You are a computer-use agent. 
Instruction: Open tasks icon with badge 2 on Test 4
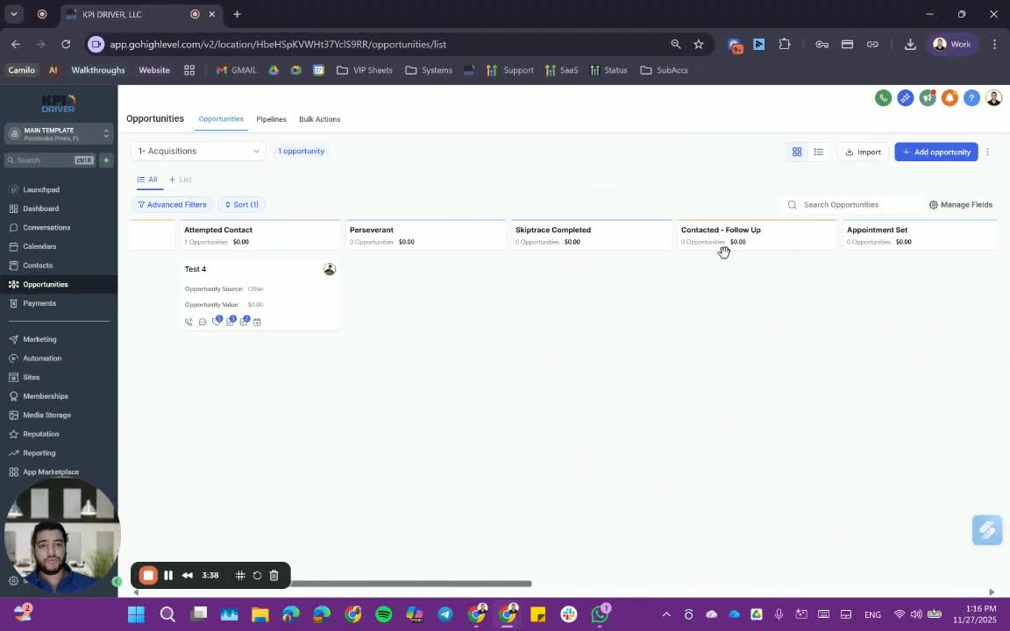[244, 321]
